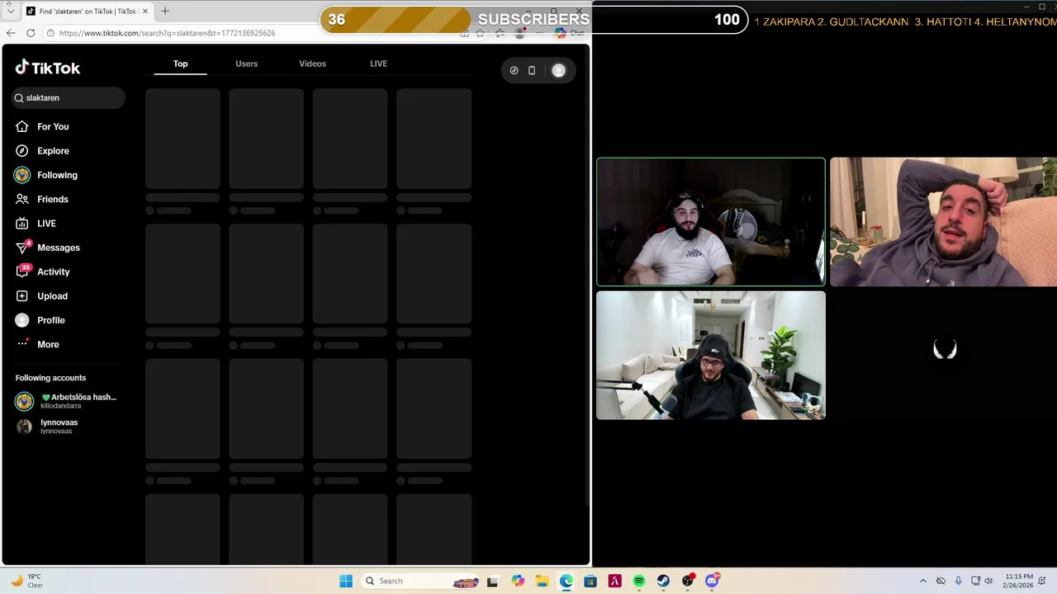Open Discord from the taskbar
This screenshot has height=594, width=1057.
tap(712, 581)
